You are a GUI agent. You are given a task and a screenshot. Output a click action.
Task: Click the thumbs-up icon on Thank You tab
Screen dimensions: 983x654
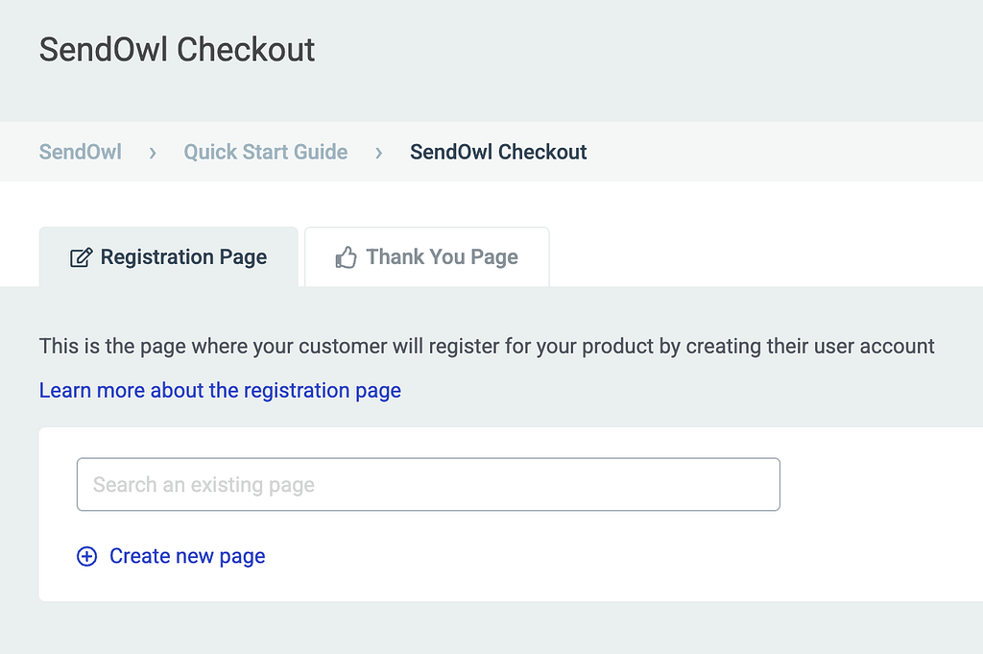[x=346, y=257]
